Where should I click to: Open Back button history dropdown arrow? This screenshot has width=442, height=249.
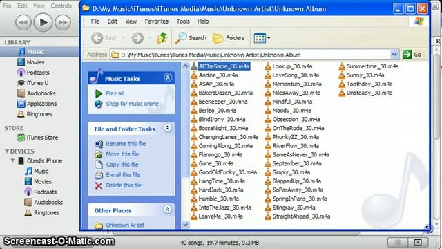tap(123, 38)
